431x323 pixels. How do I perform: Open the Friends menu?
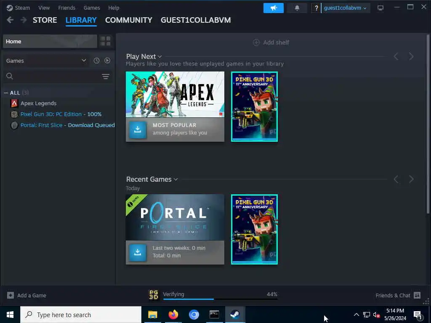click(x=67, y=8)
